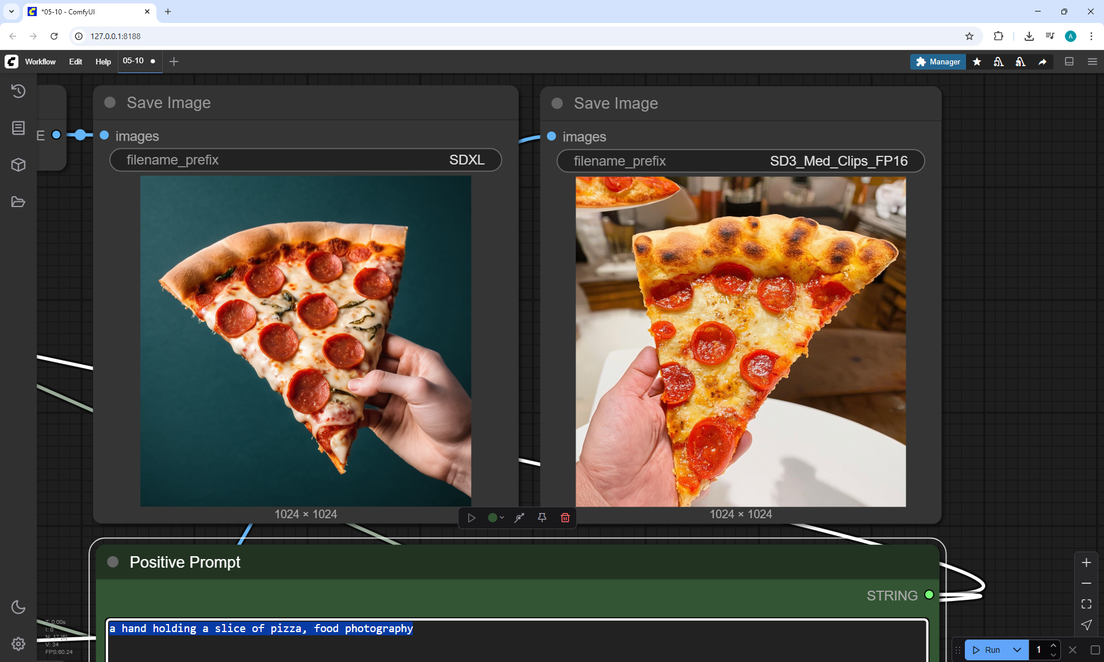This screenshot has height=662, width=1104.
Task: Click the SD3_Med_Clips_FP16 filename prefix field
Action: [740, 161]
